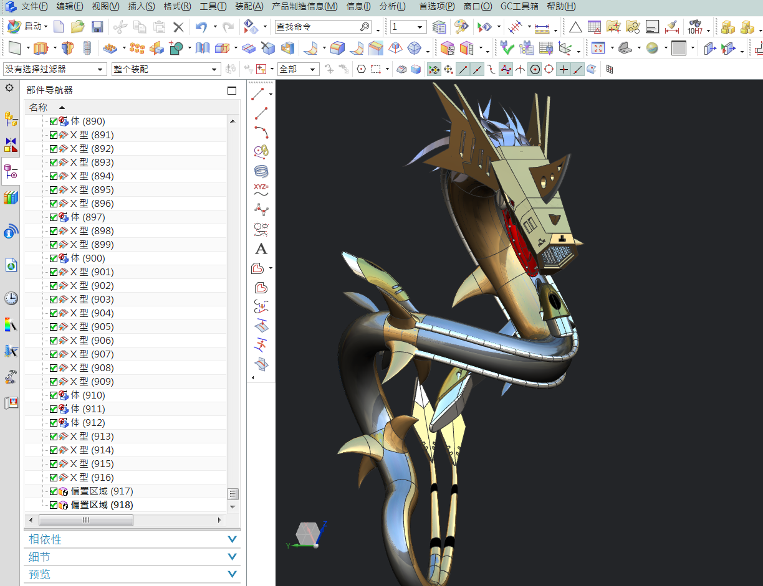Open the History clock sidebar tab
Screen dimensions: 763x586
pos(11,298)
